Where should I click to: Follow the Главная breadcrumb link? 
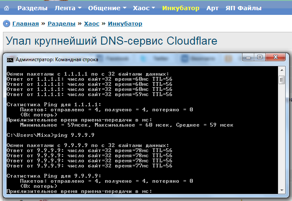point(25,23)
